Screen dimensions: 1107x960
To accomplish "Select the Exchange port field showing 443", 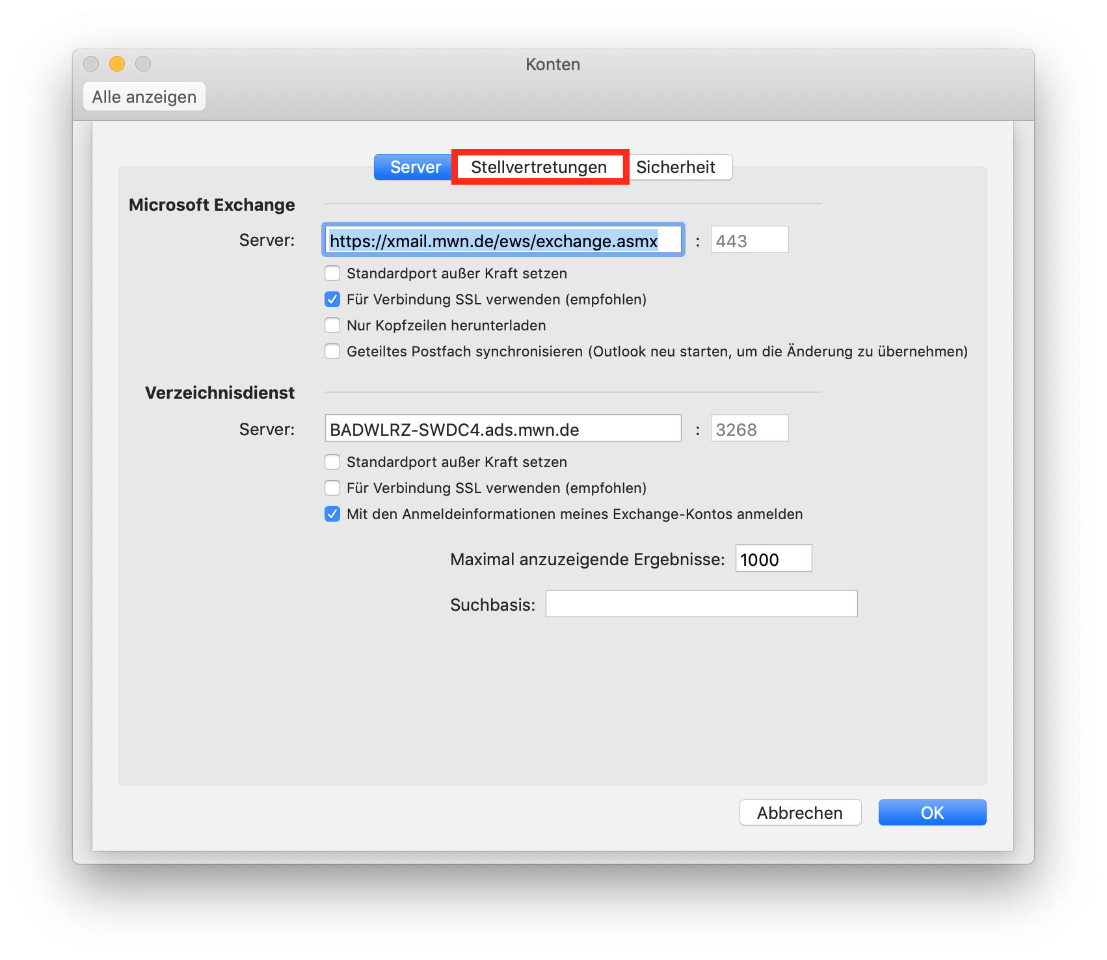I will click(x=749, y=239).
